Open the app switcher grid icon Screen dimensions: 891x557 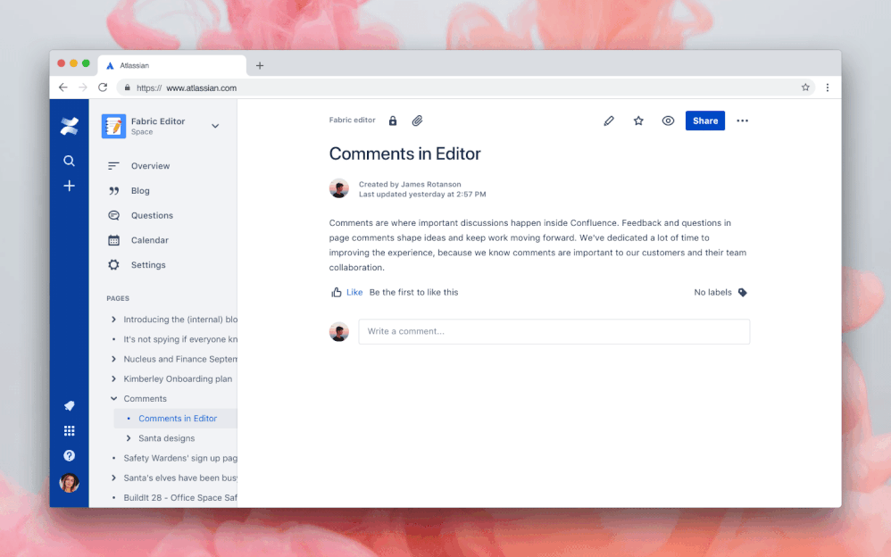point(69,430)
